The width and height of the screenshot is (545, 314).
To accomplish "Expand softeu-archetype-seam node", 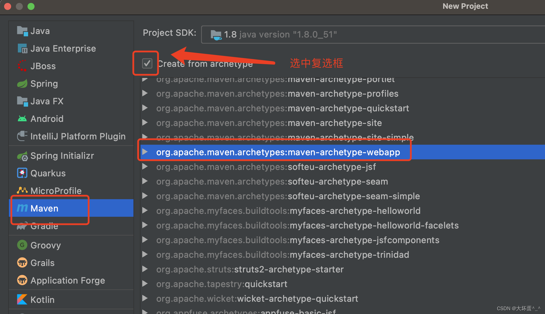I will [145, 181].
